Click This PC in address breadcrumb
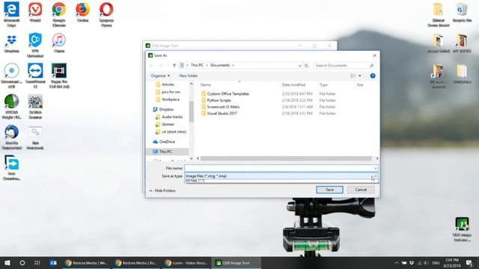This screenshot has height=269, width=479. 197,65
